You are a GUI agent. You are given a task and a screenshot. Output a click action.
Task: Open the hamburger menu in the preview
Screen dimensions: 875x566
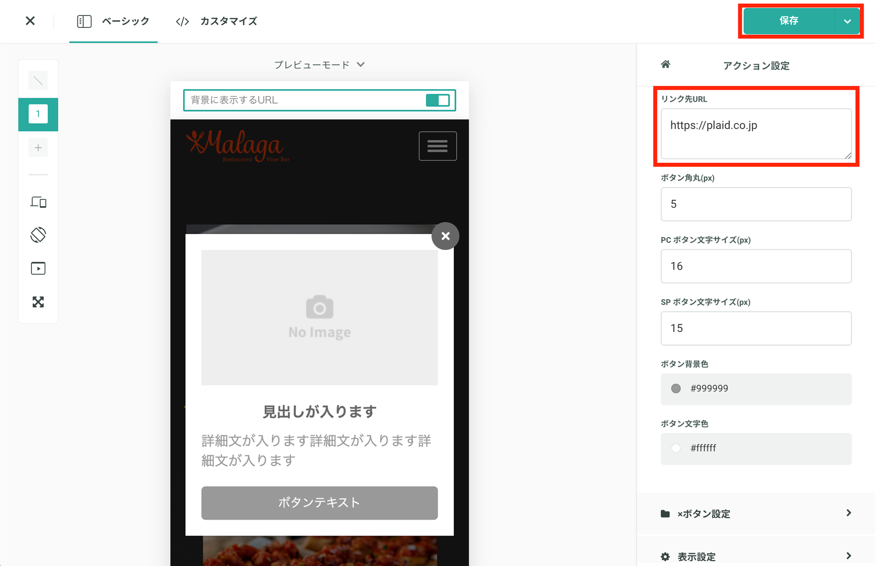(437, 146)
